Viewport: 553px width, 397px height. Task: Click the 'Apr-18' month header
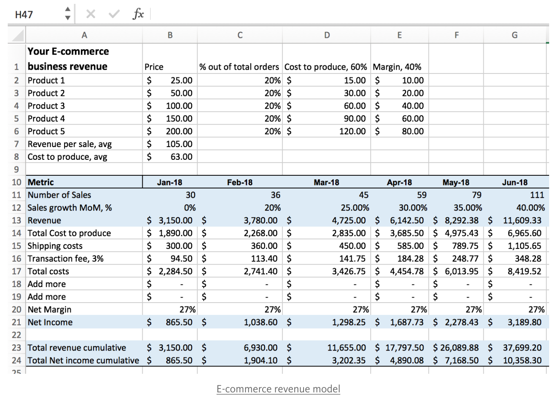point(399,182)
